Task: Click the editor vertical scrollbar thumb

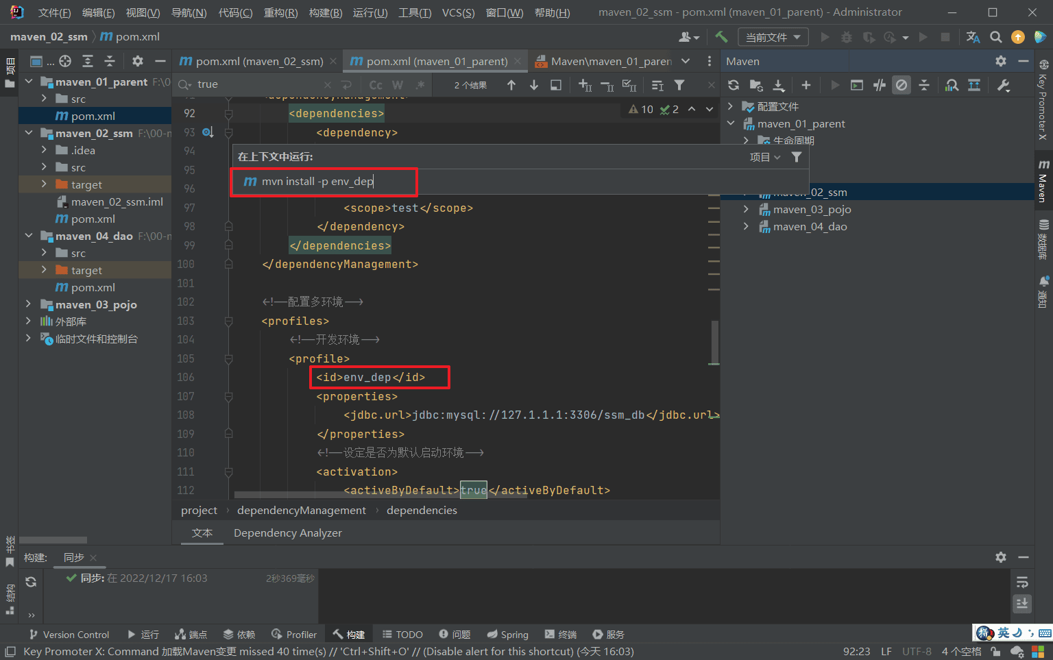Action: (714, 341)
